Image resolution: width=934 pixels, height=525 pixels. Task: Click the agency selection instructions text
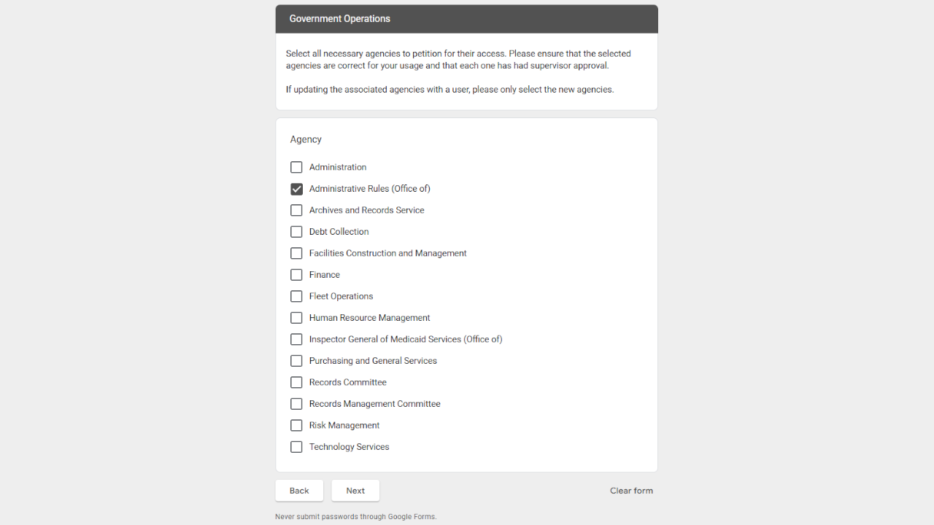(458, 60)
